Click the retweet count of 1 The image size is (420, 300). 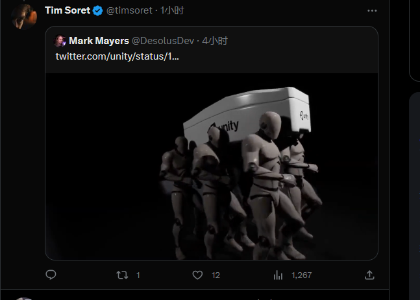(138, 275)
